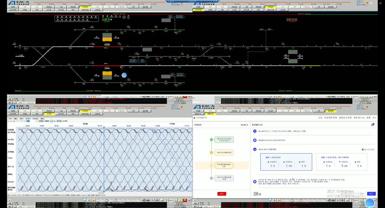Viewport: 385px width, 208px height.
Task: Toggle the 跳过本次调图 checkbox
Action: tap(363, 150)
